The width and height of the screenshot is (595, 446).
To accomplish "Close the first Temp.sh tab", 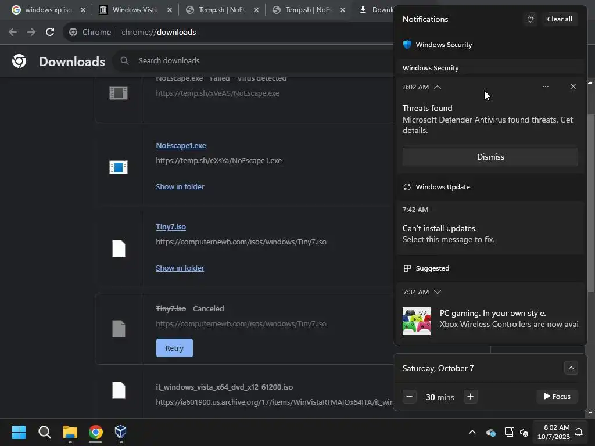I will (256, 10).
